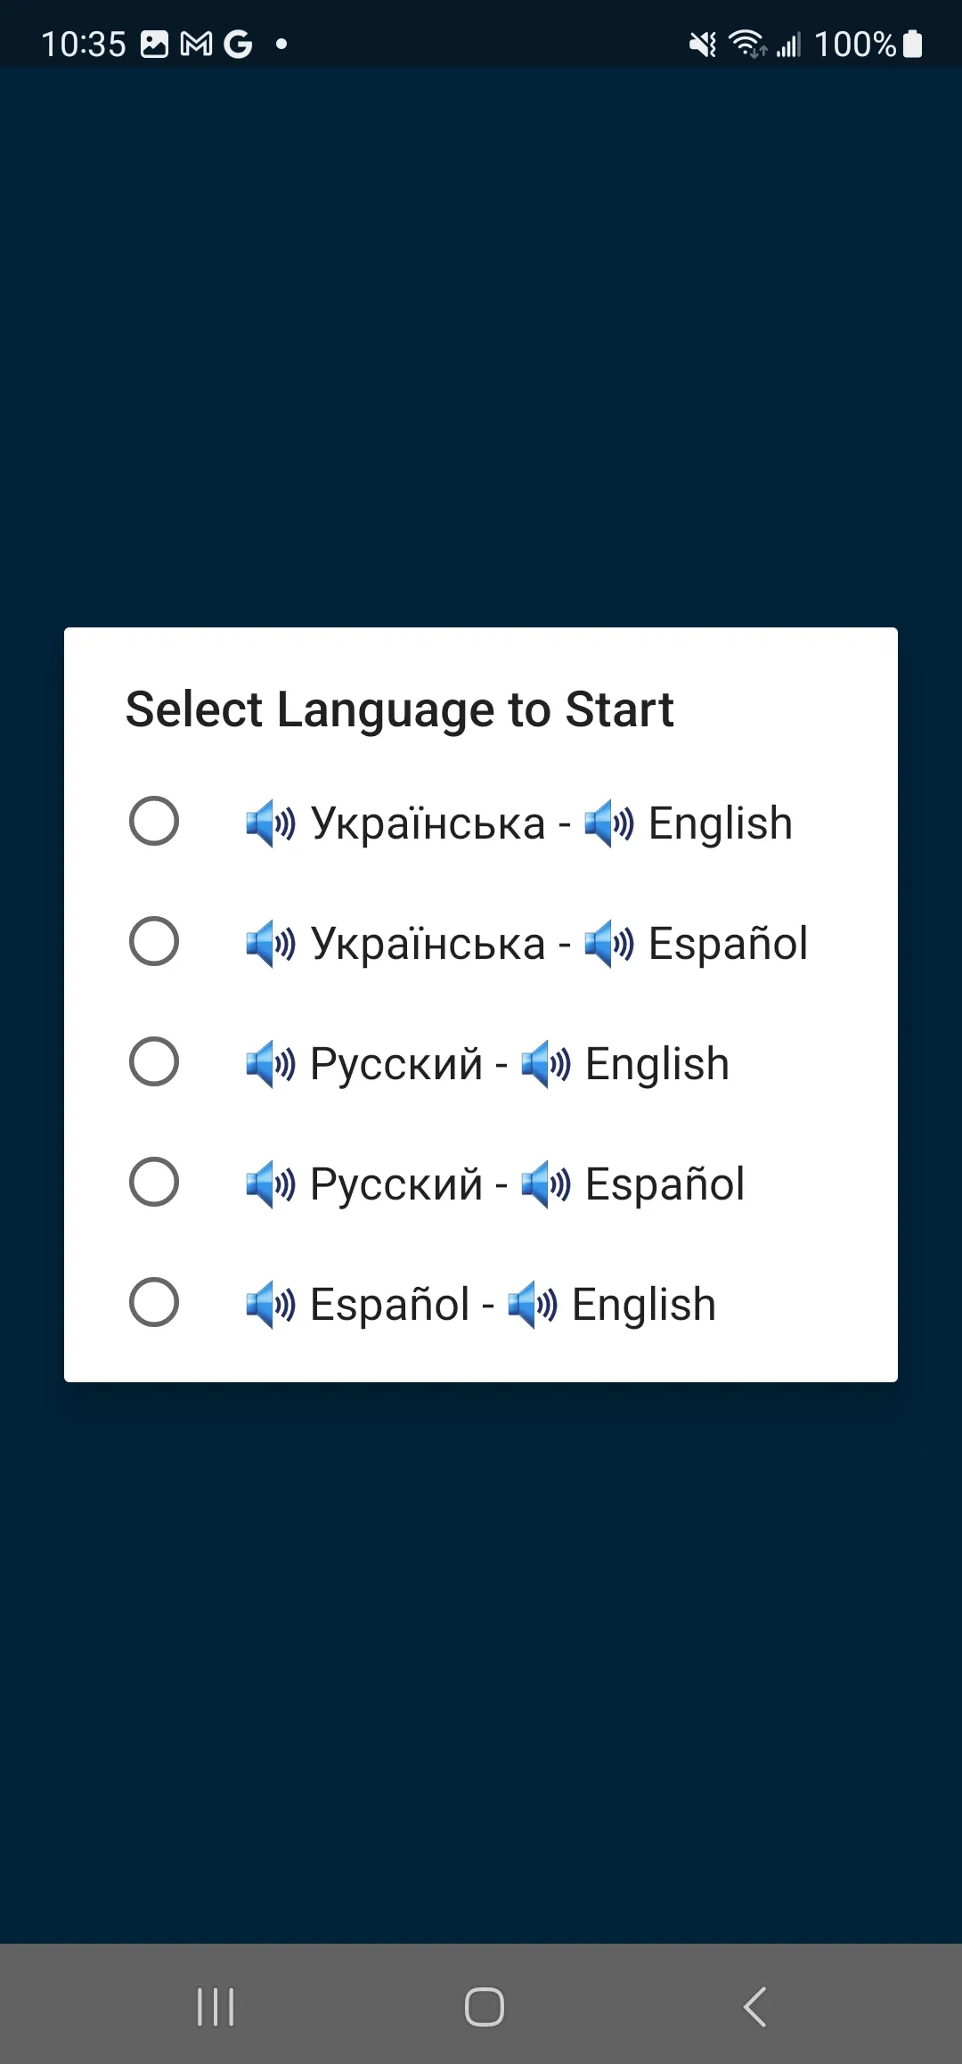Image resolution: width=962 pixels, height=2064 pixels.
Task: Select the Українська - Español radio button
Action: click(x=154, y=941)
